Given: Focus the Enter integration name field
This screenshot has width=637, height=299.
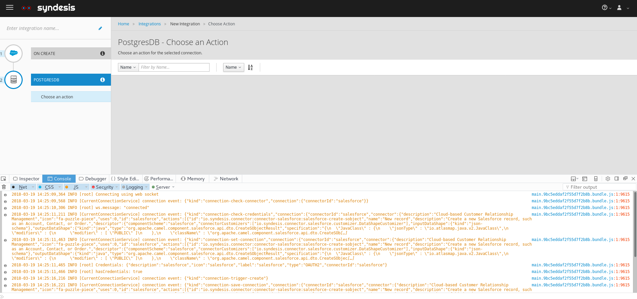Looking at the screenshot, I should (50, 28).
